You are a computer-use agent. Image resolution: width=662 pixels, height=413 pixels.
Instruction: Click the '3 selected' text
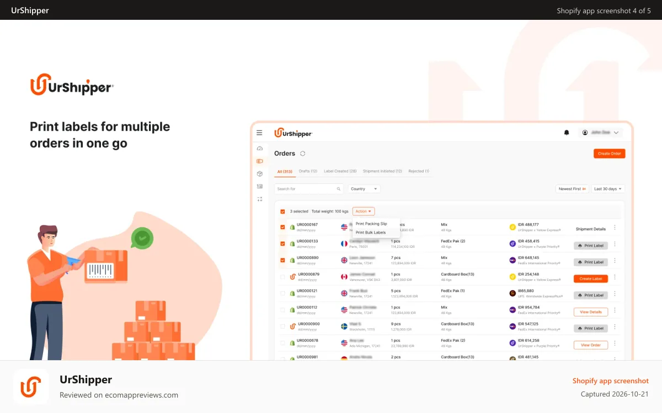click(x=299, y=211)
